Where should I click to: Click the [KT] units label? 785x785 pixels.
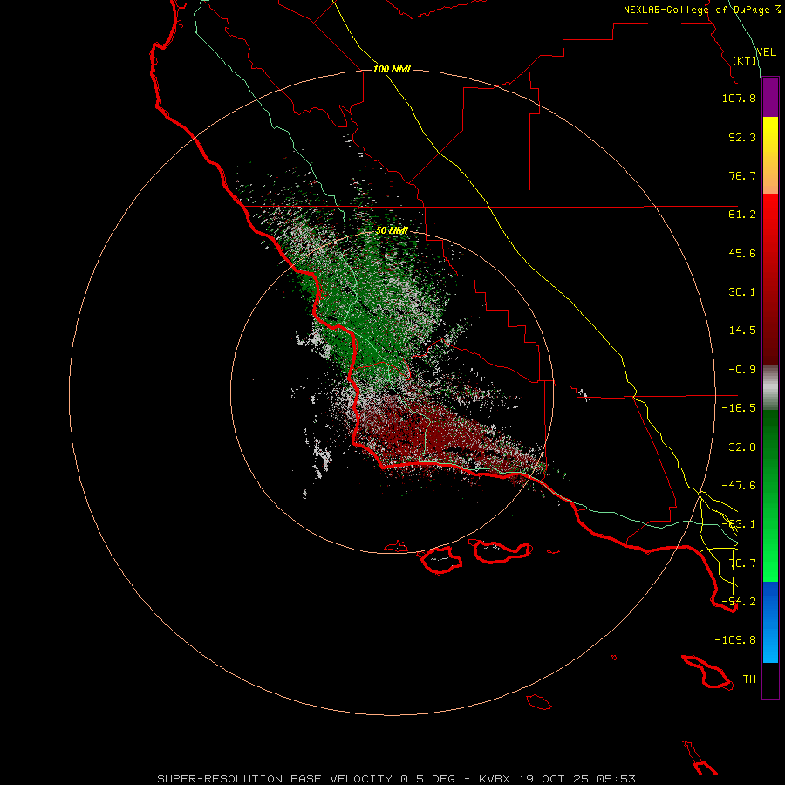click(745, 60)
